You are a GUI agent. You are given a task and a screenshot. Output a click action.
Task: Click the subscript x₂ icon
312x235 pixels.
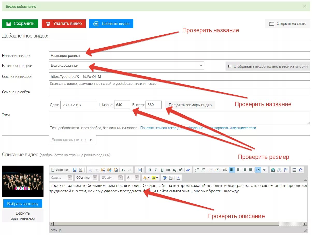(175, 170)
